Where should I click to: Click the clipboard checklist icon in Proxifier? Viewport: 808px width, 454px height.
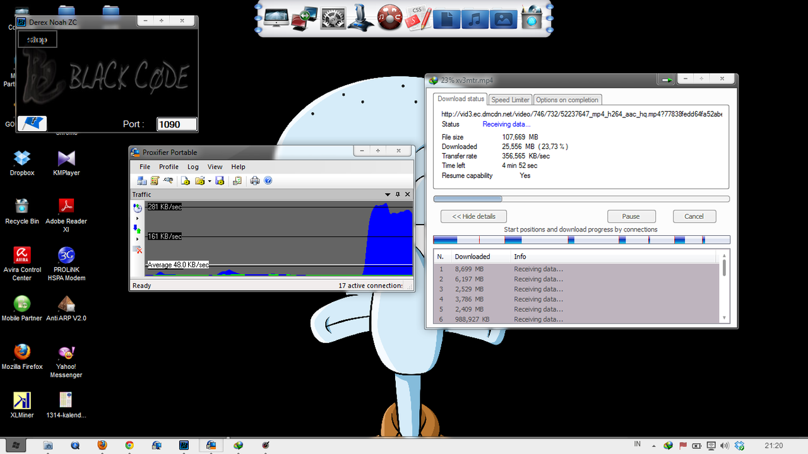click(237, 181)
